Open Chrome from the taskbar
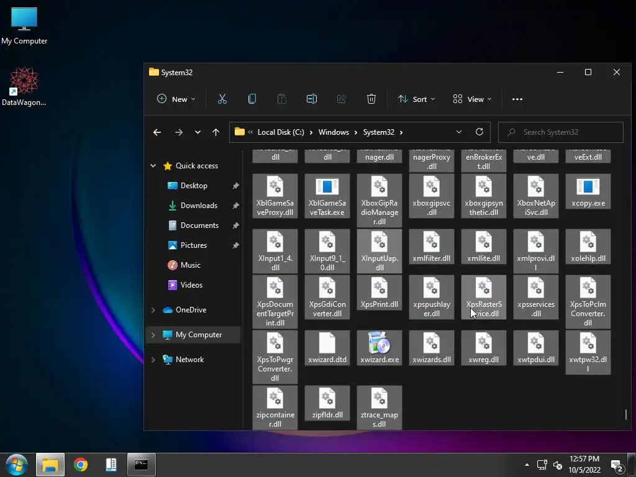Screen dimensions: 636x477 tap(81, 465)
